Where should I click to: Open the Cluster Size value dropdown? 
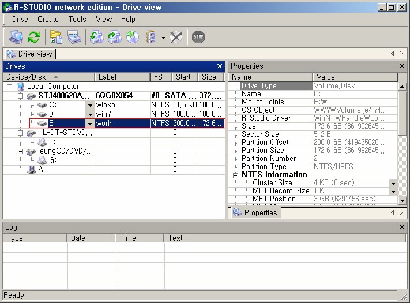393,183
